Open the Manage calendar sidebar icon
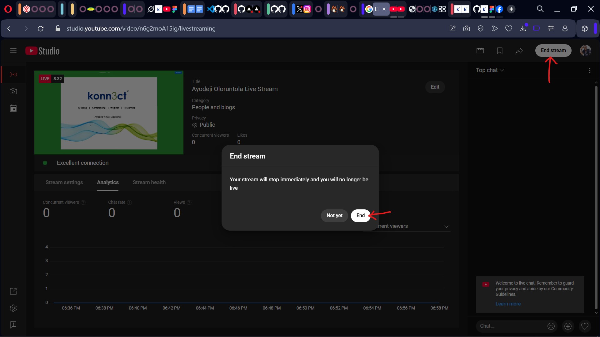The height and width of the screenshot is (337, 600). (x=13, y=108)
